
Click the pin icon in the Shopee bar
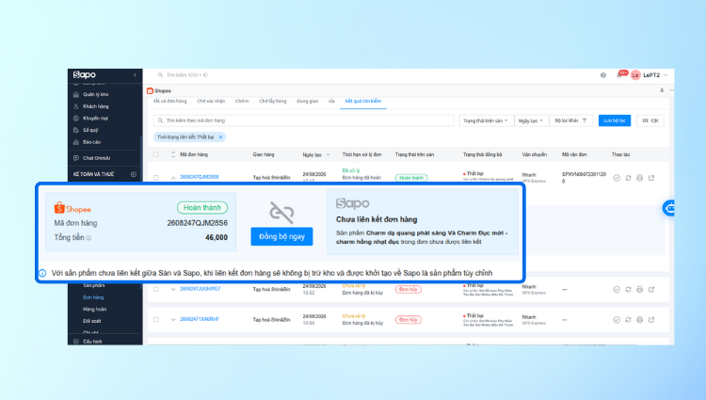click(x=662, y=90)
